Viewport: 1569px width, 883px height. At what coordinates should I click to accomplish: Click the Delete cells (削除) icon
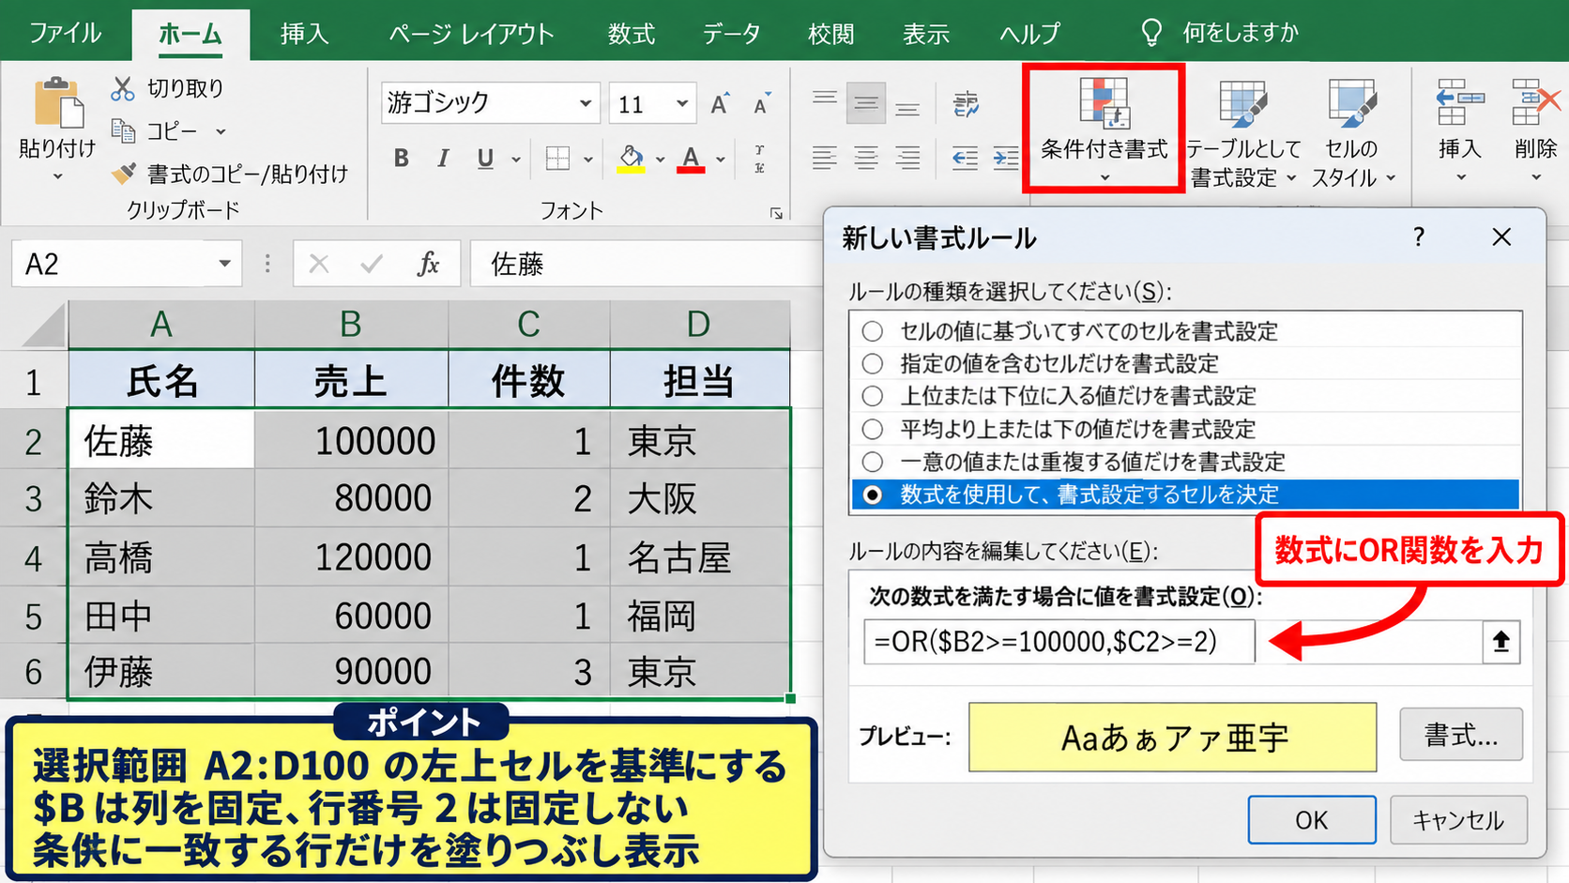1535,102
